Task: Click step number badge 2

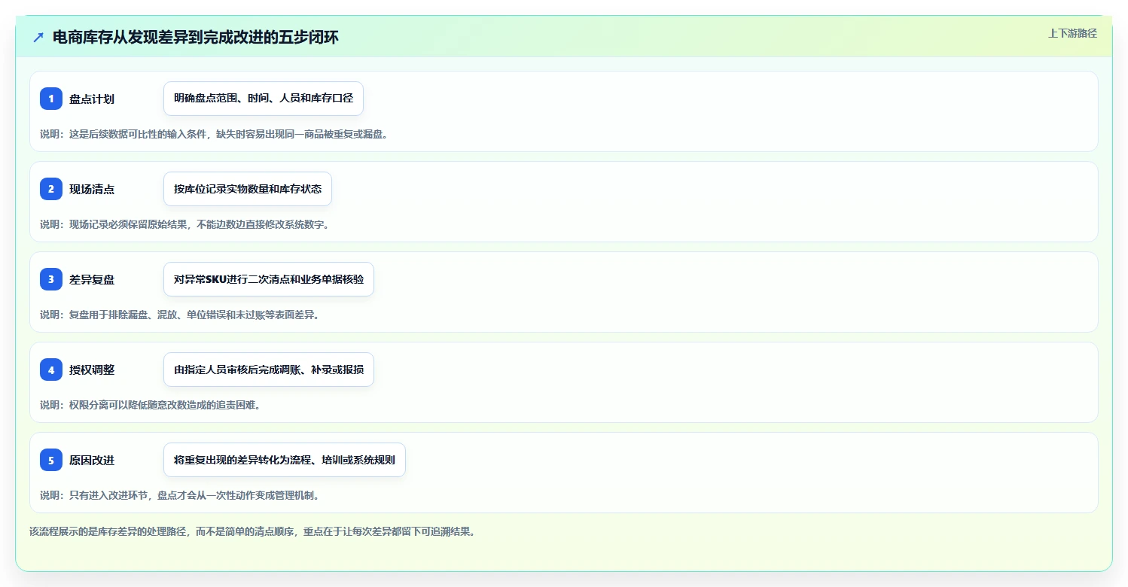Action: 51,189
